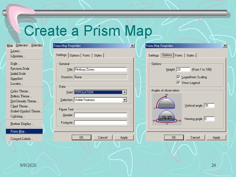Click OK in the left Settings dialog

pyautogui.click(x=81, y=137)
